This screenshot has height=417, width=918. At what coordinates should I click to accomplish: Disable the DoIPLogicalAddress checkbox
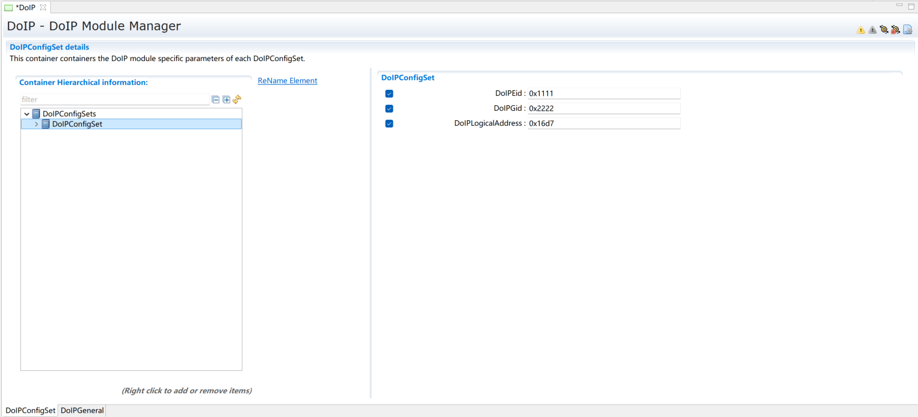[389, 124]
